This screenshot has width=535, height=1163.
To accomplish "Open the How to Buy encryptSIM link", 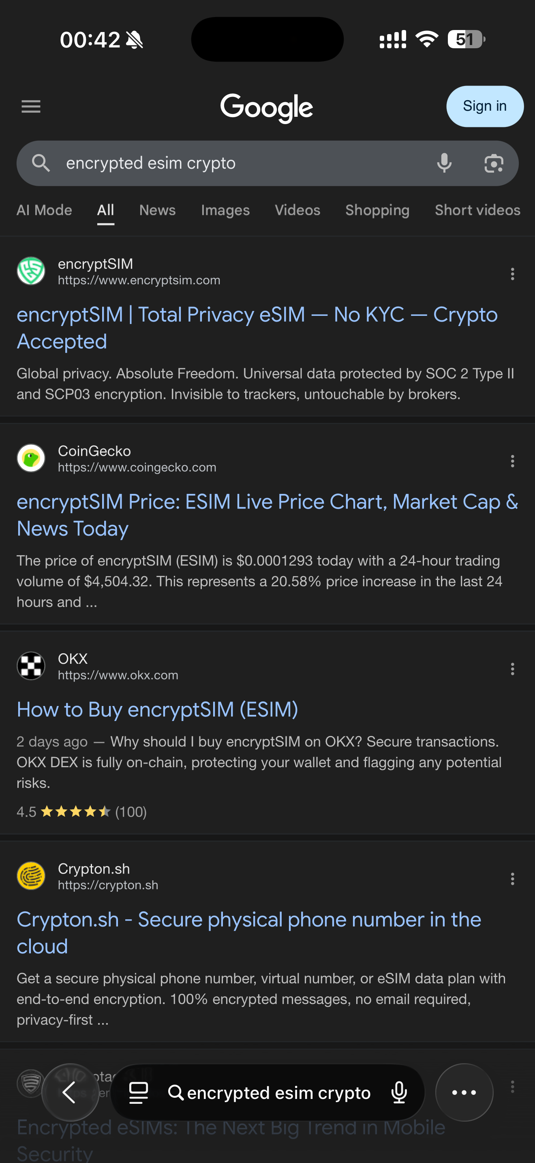I will [x=157, y=709].
